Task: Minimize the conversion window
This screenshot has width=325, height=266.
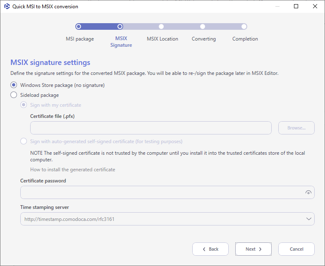Action: tap(277, 7)
